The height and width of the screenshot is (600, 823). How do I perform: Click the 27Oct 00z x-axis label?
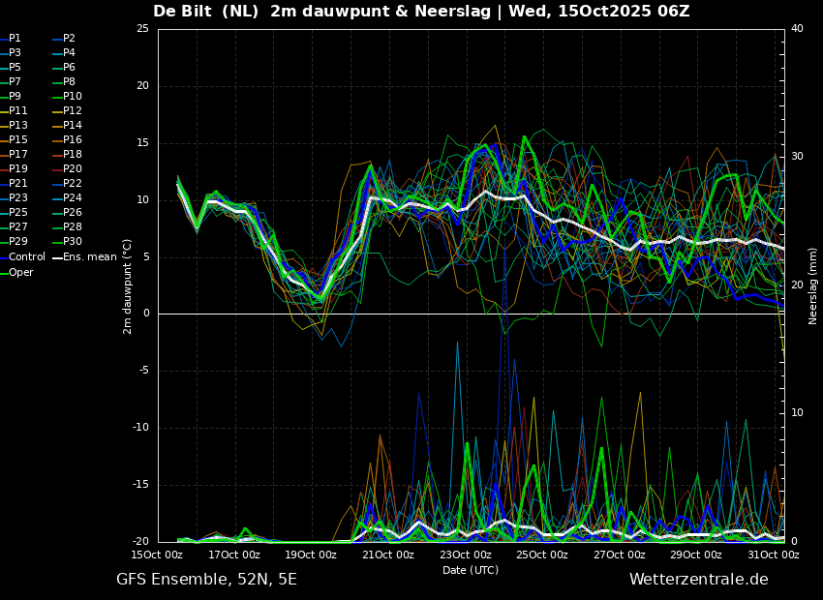coord(620,555)
